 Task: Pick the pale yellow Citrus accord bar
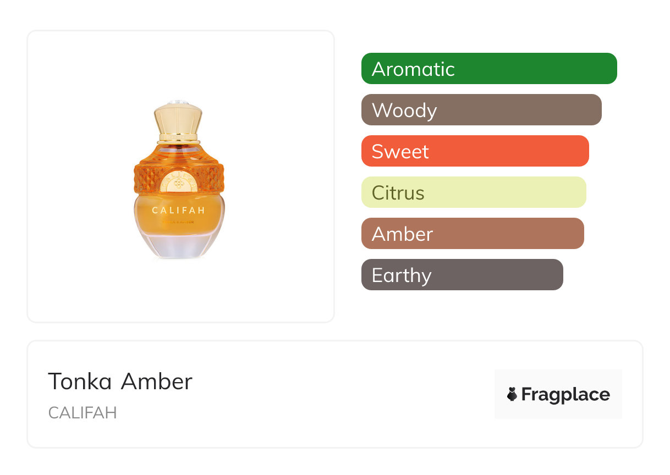pyautogui.click(x=473, y=192)
